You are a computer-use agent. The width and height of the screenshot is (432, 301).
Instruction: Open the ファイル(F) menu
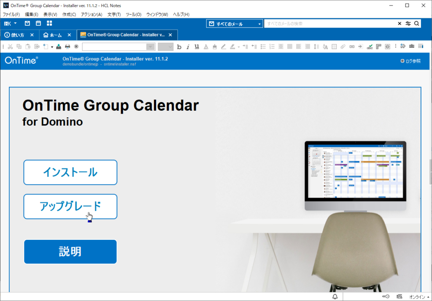pos(11,14)
